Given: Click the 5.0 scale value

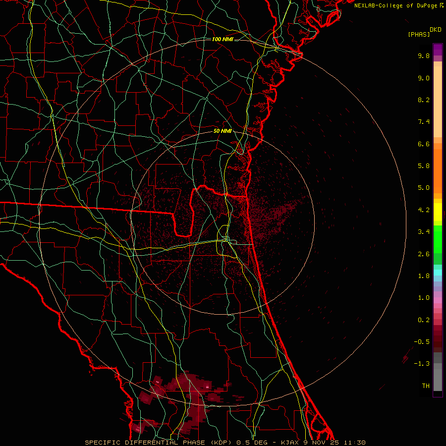Looking at the screenshot, I should coord(424,188).
